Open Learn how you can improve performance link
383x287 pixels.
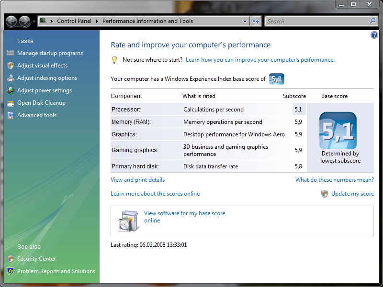(x=260, y=60)
